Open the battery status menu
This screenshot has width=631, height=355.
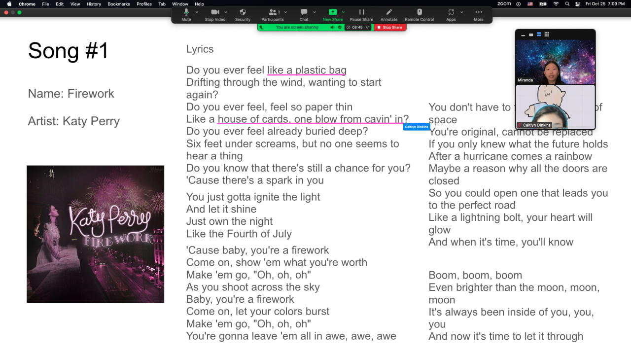[543, 4]
